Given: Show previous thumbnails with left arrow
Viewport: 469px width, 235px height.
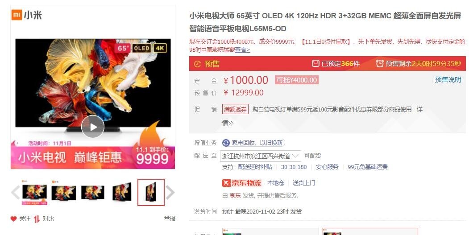Looking at the screenshot, I should pos(15,192).
